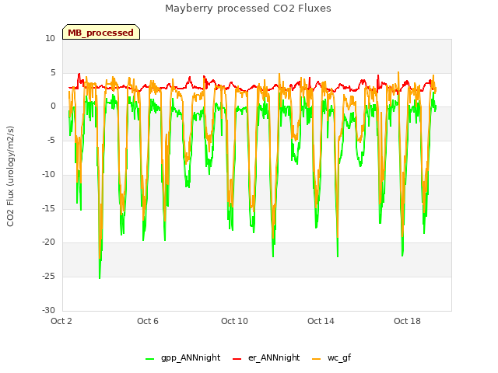Click the y-axis value -25
This screenshot has width=498, height=373.
click(48, 277)
